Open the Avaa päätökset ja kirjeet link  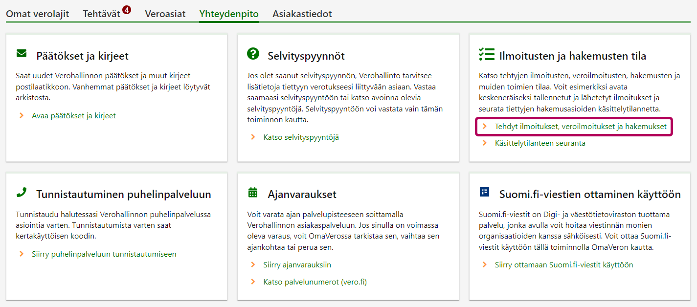tap(74, 116)
